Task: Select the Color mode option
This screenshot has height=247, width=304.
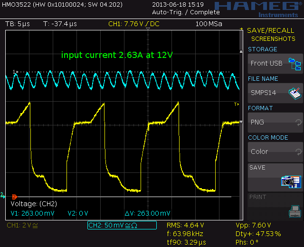Action: coord(275,152)
